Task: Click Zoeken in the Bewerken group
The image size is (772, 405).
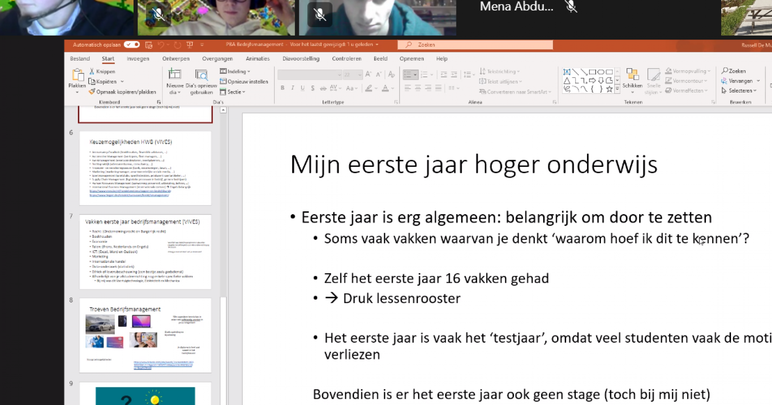Action: 733,71
